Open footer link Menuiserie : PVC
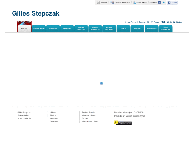 tap(90, 121)
